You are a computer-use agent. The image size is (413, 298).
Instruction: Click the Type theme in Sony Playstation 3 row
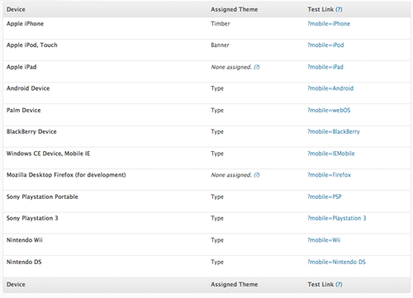(217, 219)
